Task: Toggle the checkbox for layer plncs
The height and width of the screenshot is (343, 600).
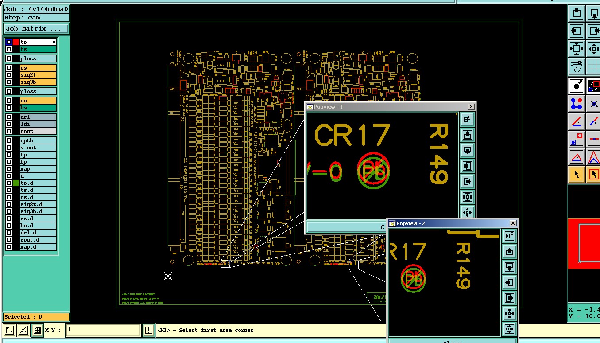Action: click(x=9, y=58)
